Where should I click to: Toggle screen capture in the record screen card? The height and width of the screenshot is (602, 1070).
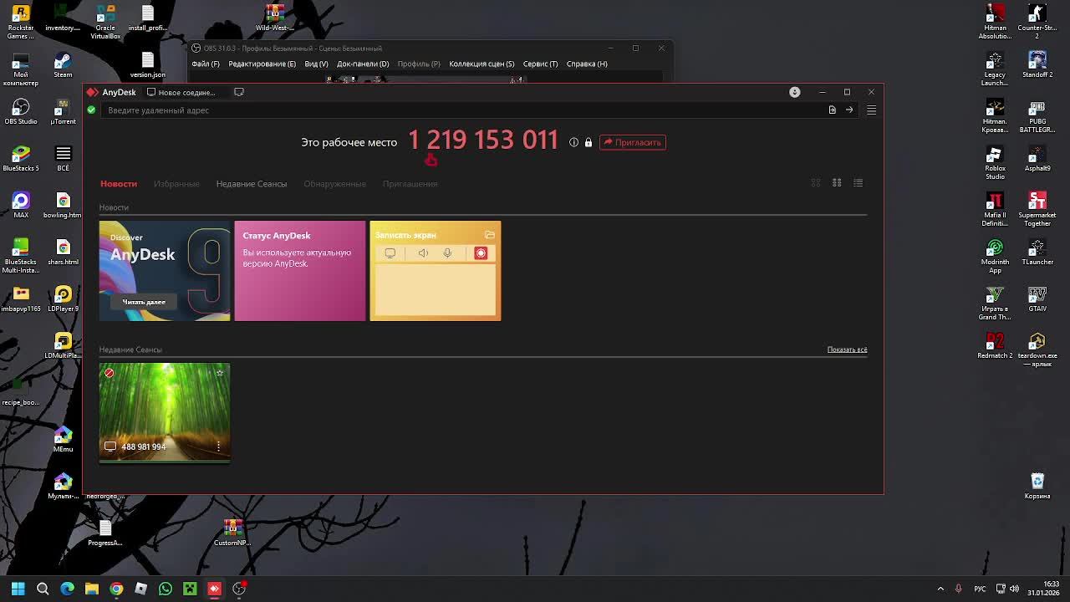[x=390, y=253]
